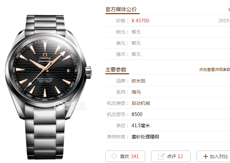Select the 官方媒体公价 tab heading
230x163 pixels.
[121, 10]
